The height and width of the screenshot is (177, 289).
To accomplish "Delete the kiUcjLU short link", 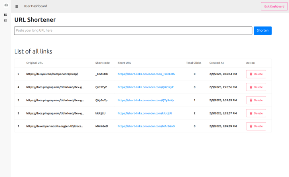I will [x=256, y=113].
